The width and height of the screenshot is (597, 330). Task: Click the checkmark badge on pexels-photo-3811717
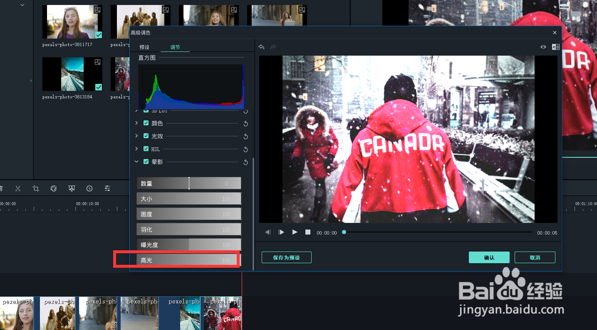point(99,35)
